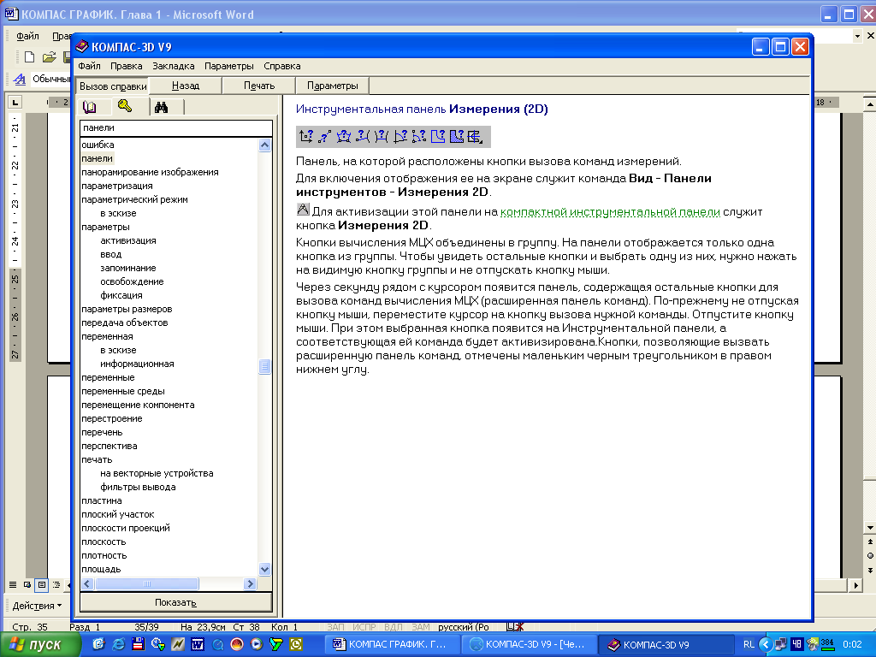
Task: Click the new document icon in Word
Action: [x=29, y=56]
